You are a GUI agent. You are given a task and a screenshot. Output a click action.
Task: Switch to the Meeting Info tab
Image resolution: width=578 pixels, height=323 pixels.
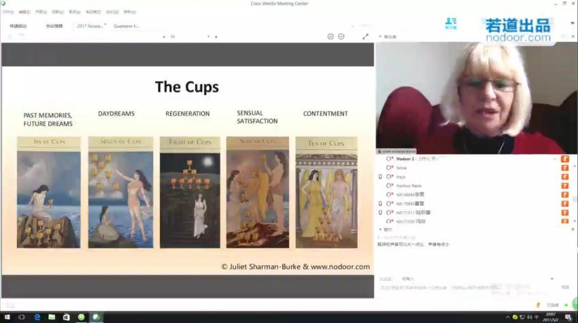(x=54, y=26)
